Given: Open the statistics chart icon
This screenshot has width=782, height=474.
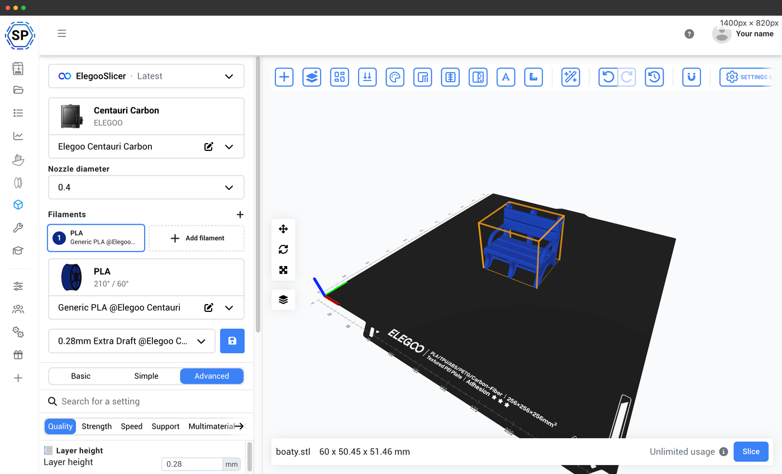Looking at the screenshot, I should [x=18, y=136].
